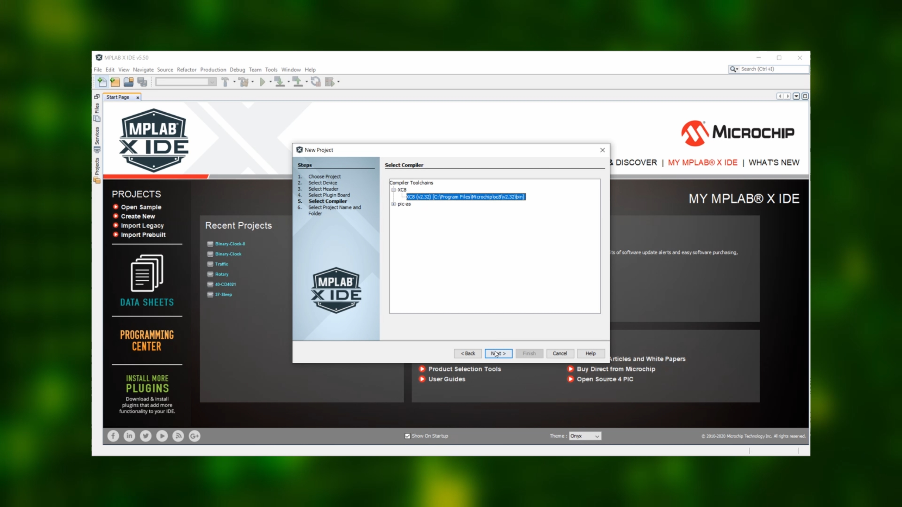Open the Data Sheets documents icon
Viewport: 902px width, 507px height.
(147, 273)
